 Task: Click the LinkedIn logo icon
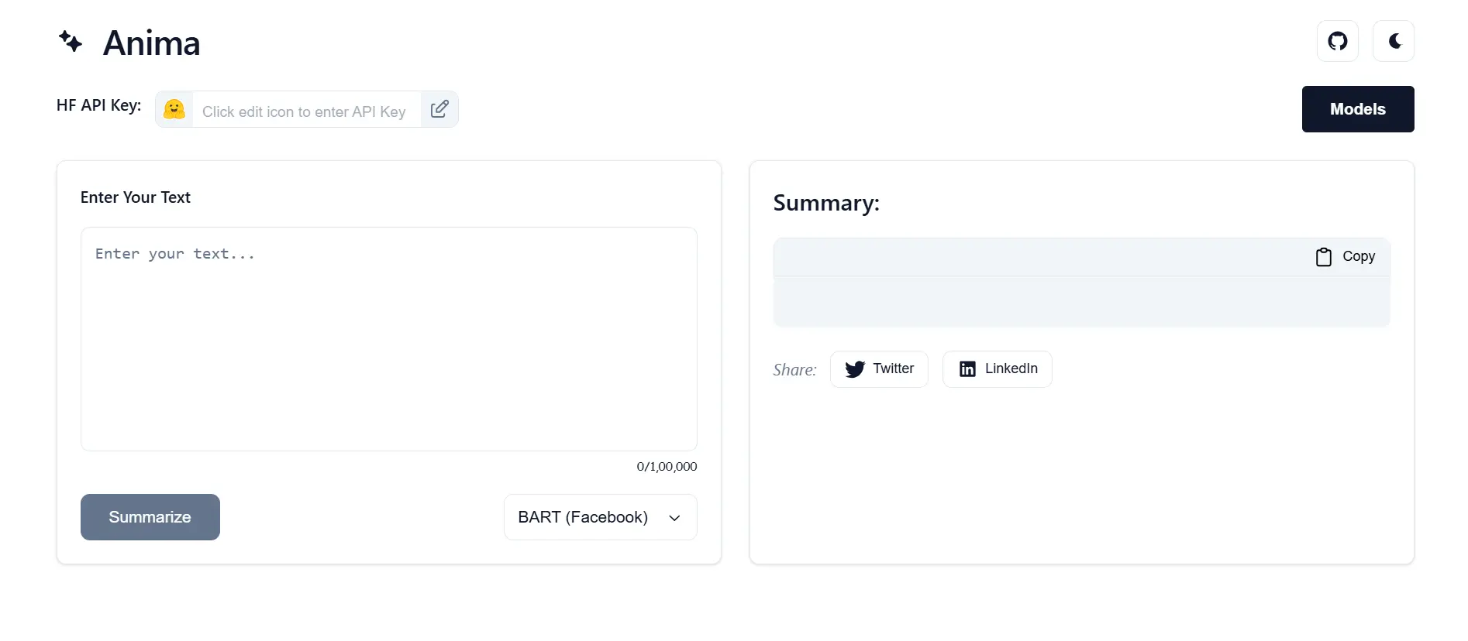[x=967, y=369]
